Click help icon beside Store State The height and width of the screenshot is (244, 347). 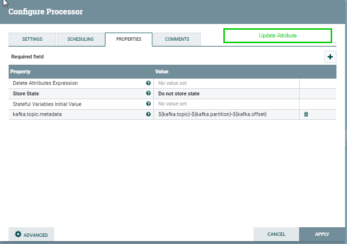(x=148, y=93)
